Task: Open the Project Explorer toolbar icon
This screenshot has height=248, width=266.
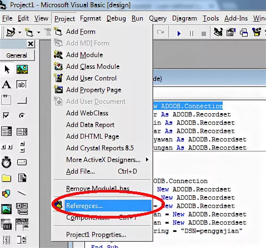Action: pyautogui.click(x=218, y=32)
